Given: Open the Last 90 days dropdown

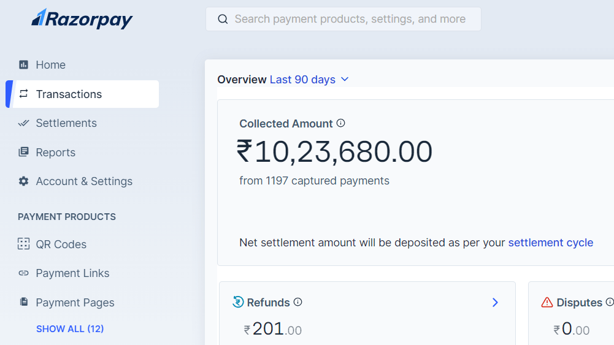Looking at the screenshot, I should (309, 80).
